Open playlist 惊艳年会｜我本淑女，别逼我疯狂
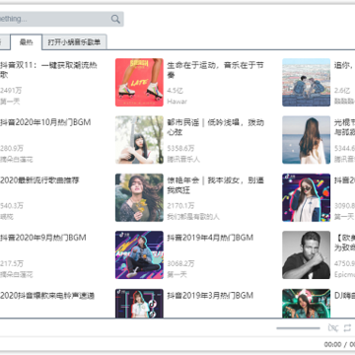This screenshot has width=355, height=355. [216, 185]
